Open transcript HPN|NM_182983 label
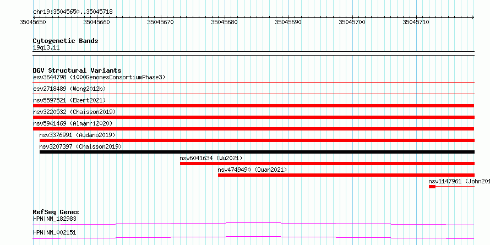 tap(55, 219)
